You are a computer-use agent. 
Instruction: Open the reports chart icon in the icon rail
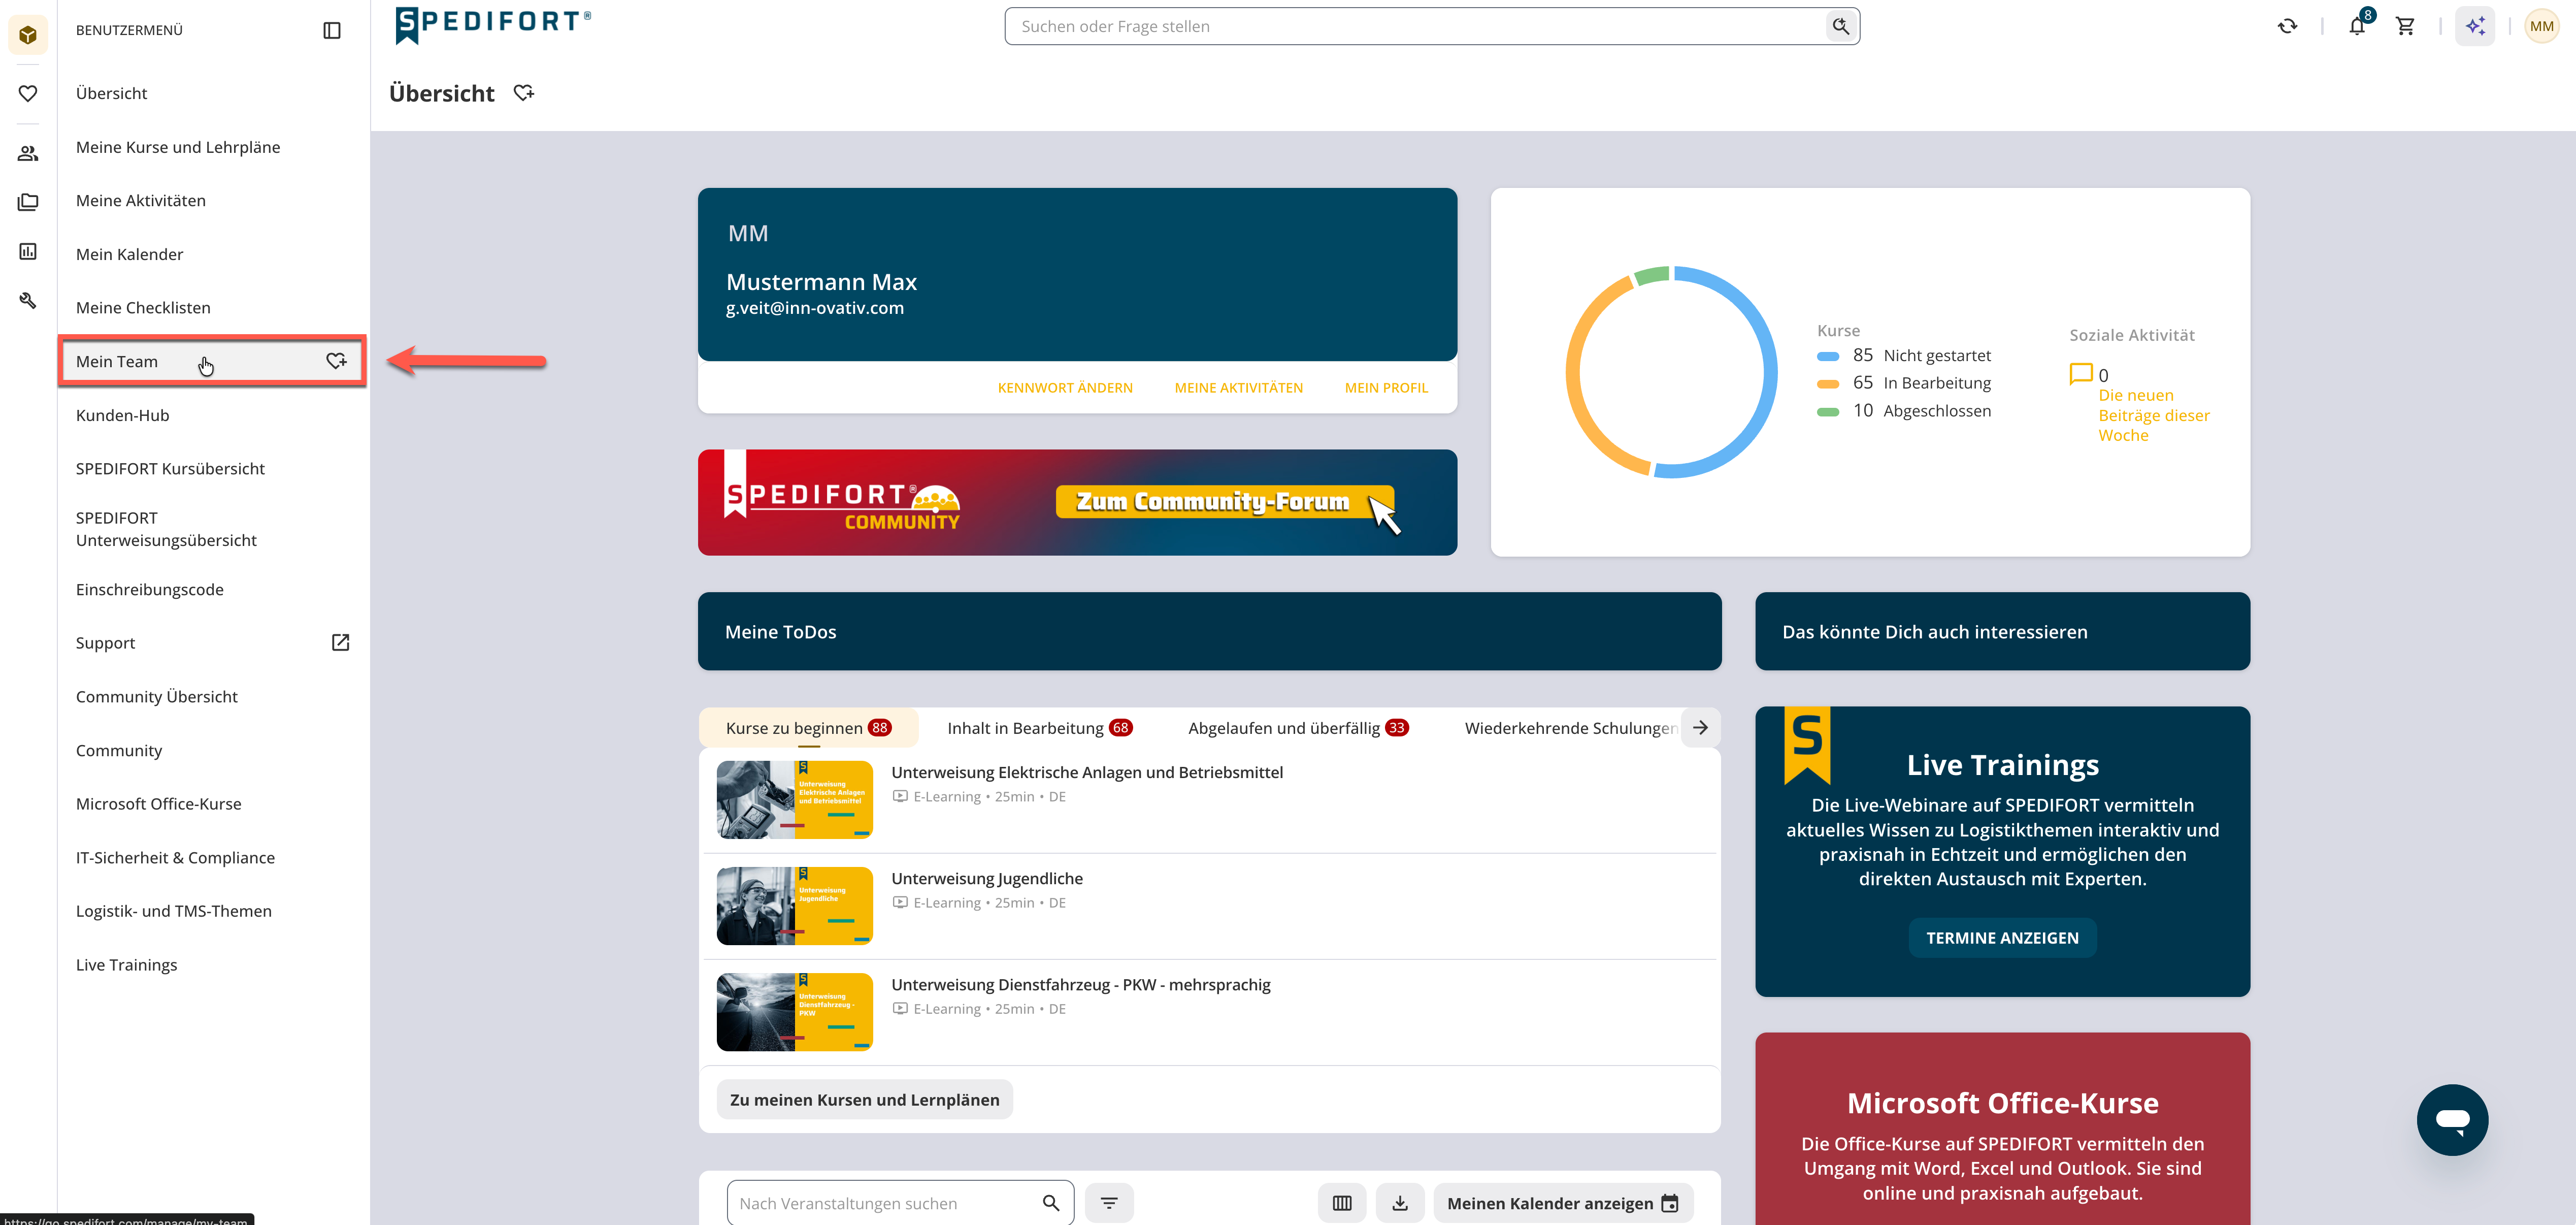tap(28, 251)
